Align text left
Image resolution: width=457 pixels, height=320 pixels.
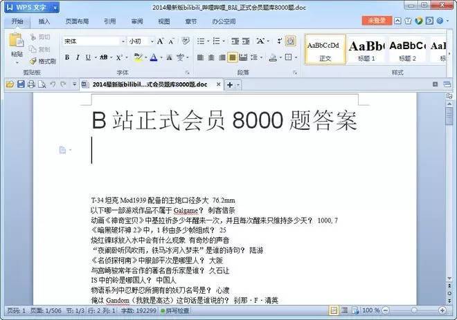coord(200,57)
